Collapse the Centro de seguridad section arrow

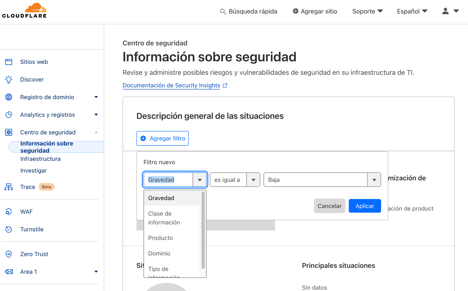(x=96, y=132)
